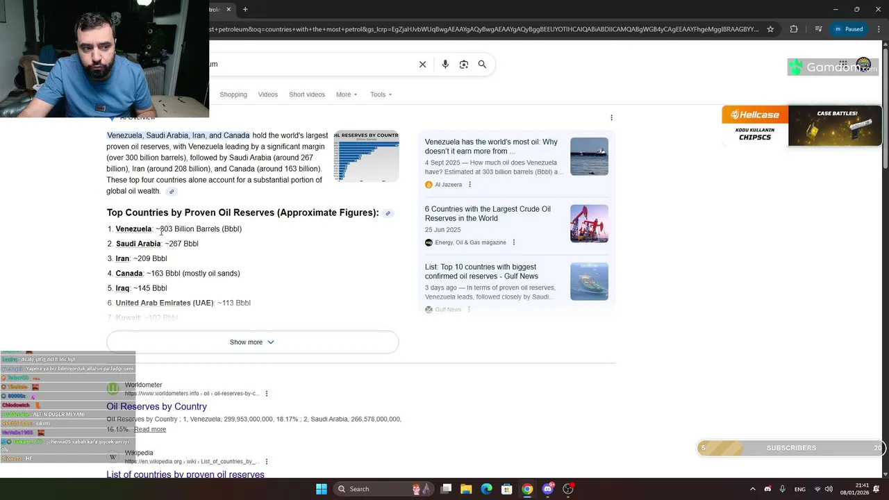The height and width of the screenshot is (500, 889).
Task: Switch to Chrome on the taskbar
Action: pyautogui.click(x=527, y=489)
